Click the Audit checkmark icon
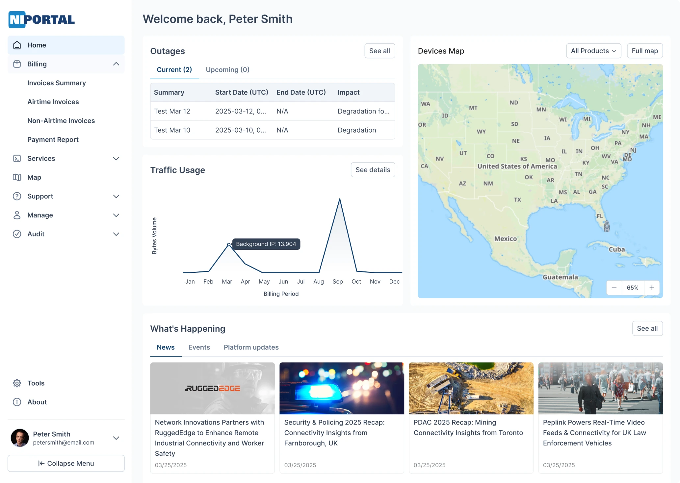 (17, 234)
